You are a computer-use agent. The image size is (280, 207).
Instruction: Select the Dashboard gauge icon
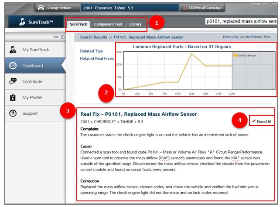pos(13,66)
